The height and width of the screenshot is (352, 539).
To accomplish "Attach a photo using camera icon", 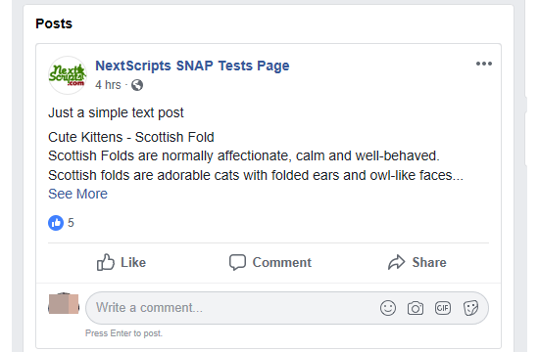I will [416, 308].
